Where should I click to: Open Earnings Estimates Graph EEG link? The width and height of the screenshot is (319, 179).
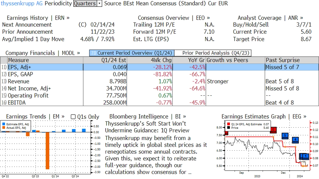point(264,117)
